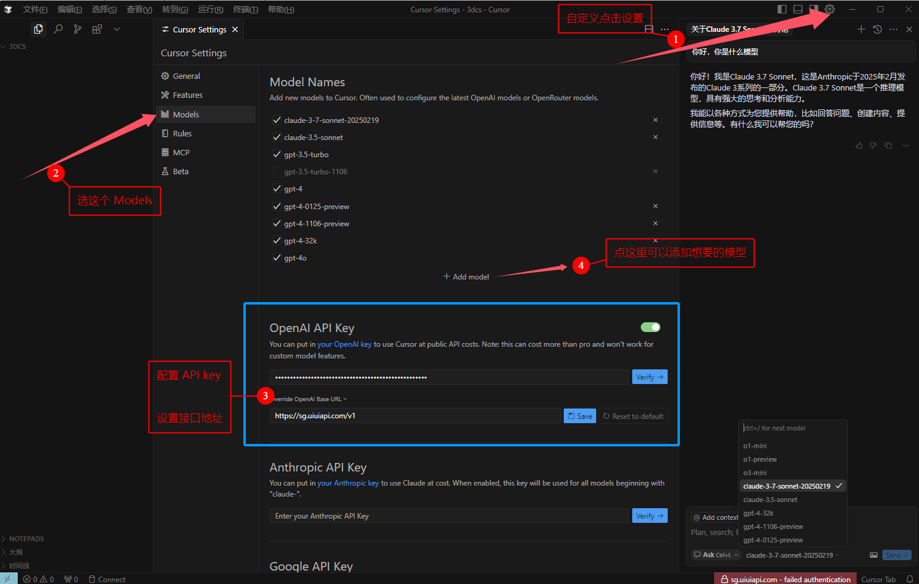Uncheck the gpt-4-1106-preview model checkbox
919x584 pixels.
[x=277, y=223]
